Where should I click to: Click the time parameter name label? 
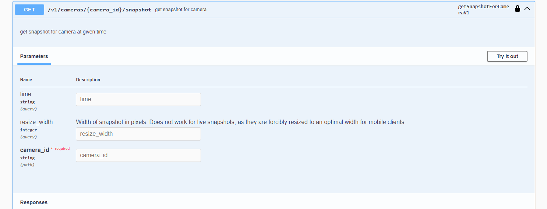tap(26, 94)
